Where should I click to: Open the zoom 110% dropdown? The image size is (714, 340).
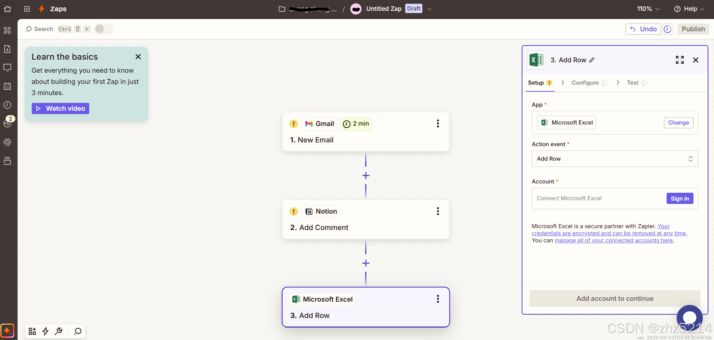point(648,9)
